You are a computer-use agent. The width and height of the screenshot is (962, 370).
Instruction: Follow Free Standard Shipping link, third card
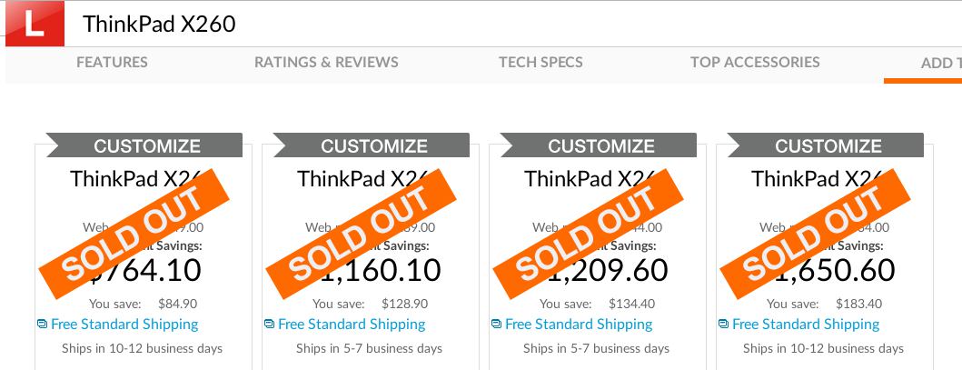pos(579,325)
